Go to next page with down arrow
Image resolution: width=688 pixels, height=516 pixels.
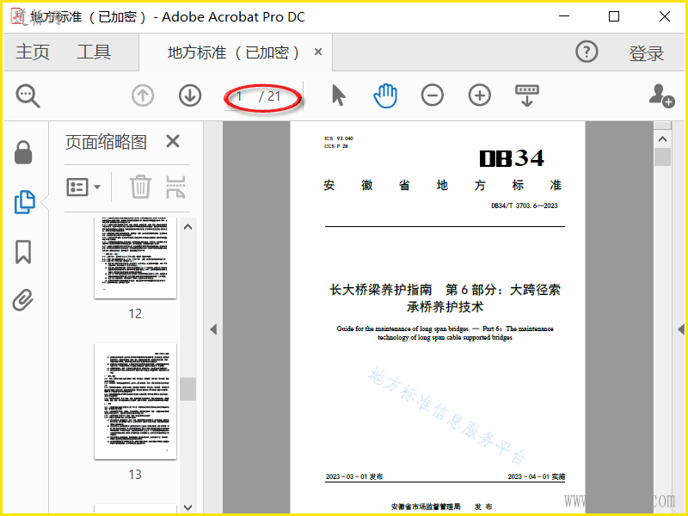coord(190,95)
